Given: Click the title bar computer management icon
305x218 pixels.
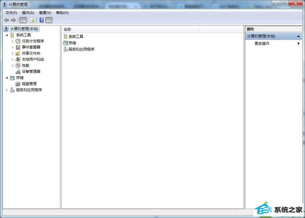Looking at the screenshot, I should pyautogui.click(x=5, y=4).
